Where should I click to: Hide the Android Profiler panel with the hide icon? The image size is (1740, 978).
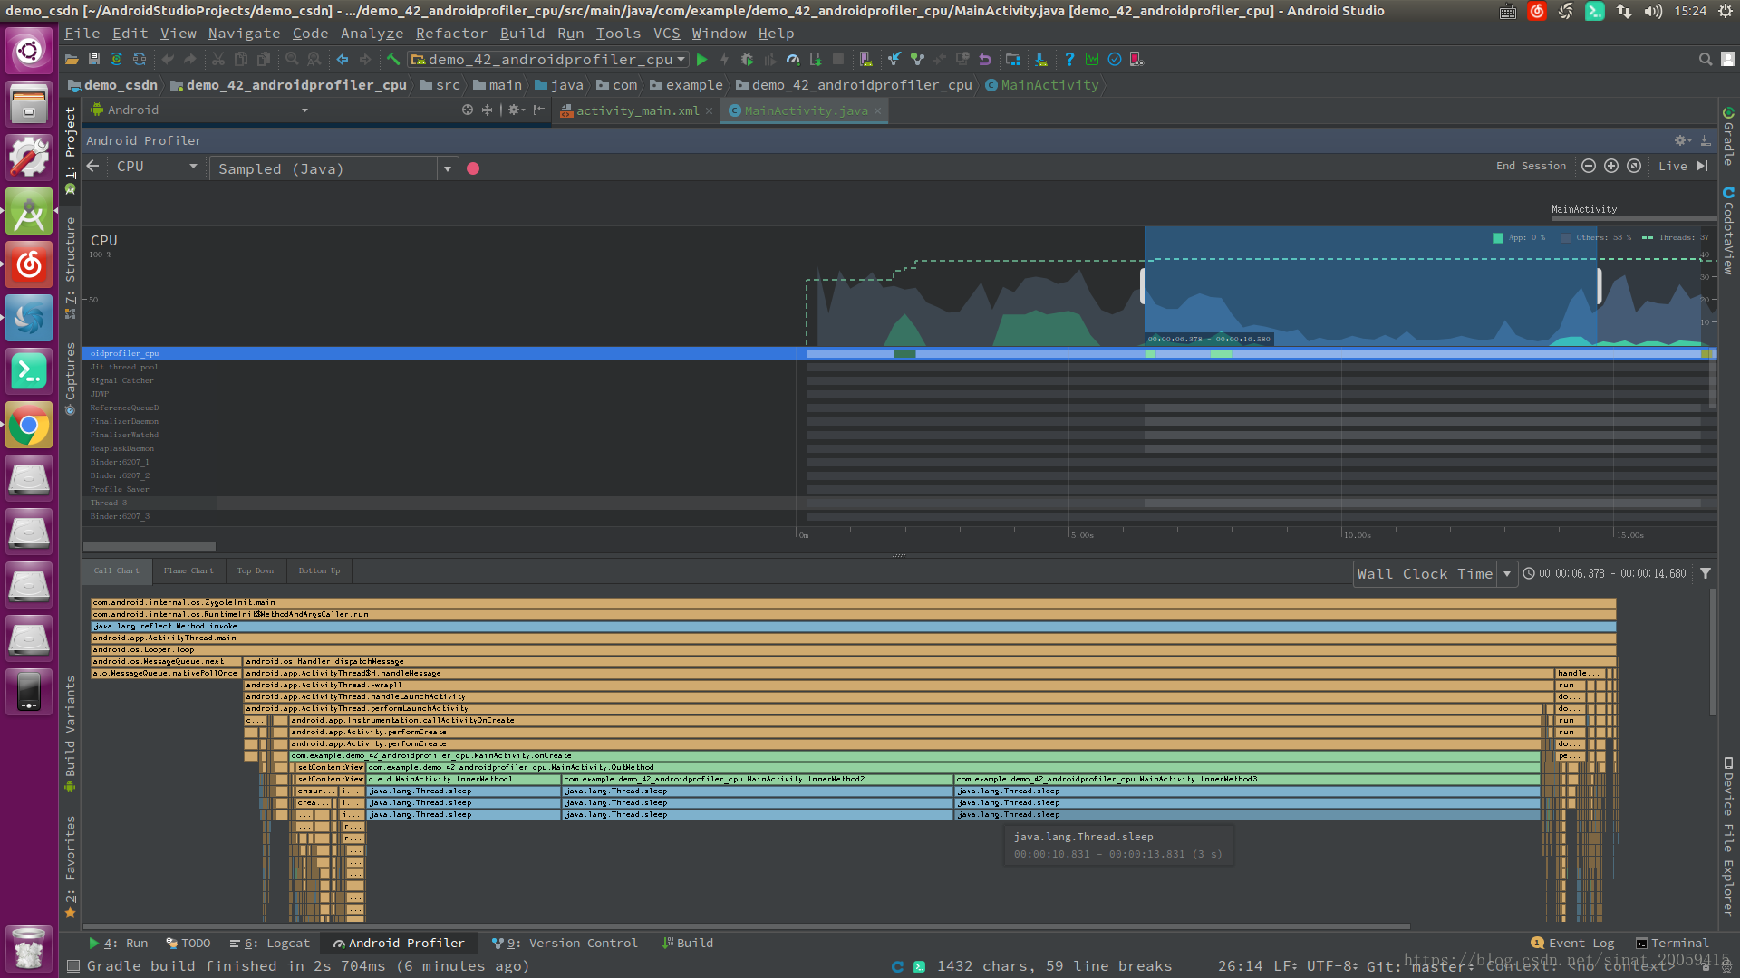(x=1706, y=140)
